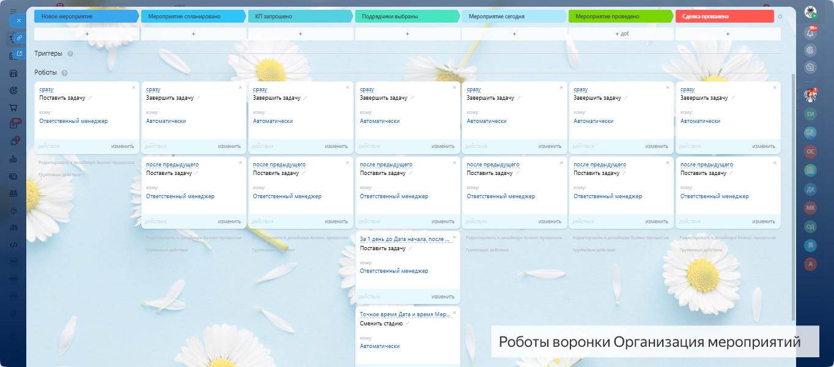The image size is (834, 367).
Task: Open page in new window icon
Action: (x=20, y=54)
